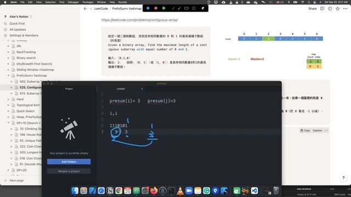Go back using Notion back arrow
The width and height of the screenshot is (351, 197).
tap(85, 9)
